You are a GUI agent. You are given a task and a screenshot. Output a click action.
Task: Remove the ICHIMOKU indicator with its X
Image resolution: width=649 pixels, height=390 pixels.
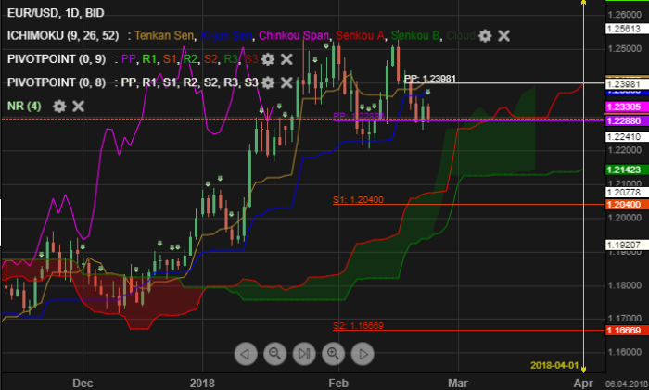pyautogui.click(x=503, y=36)
